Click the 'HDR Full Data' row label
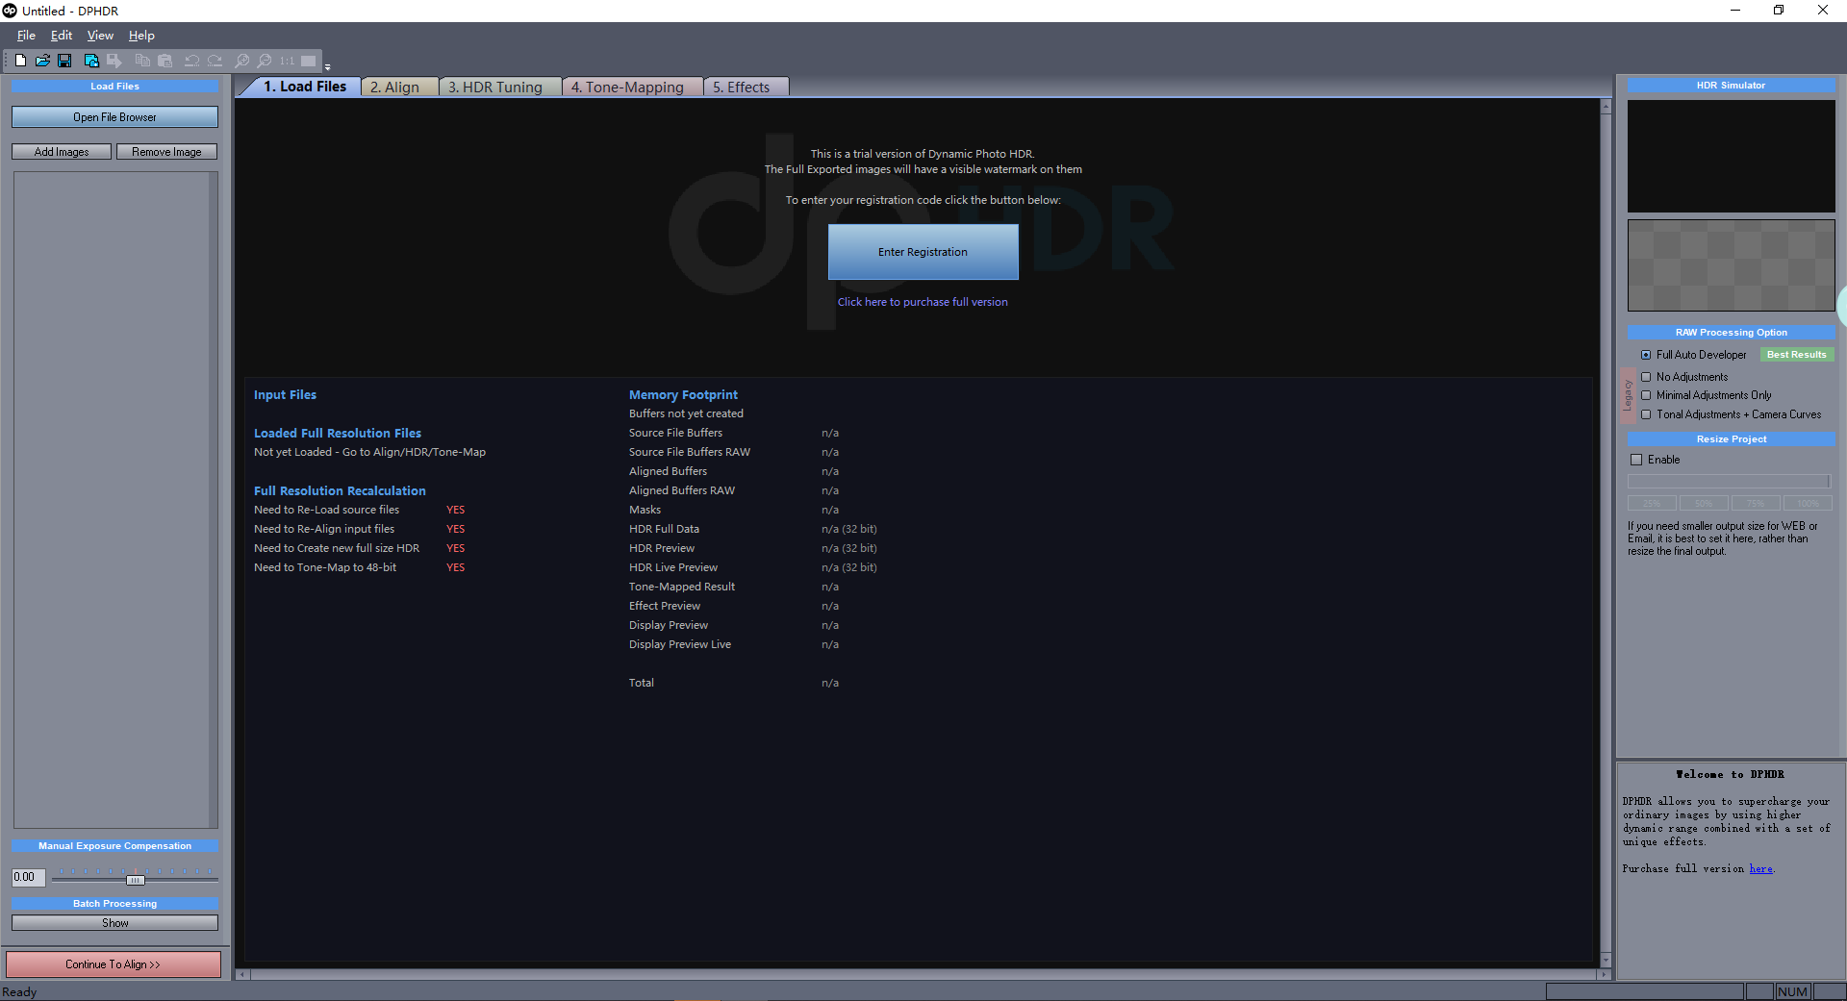This screenshot has height=1001, width=1847. coord(664,529)
